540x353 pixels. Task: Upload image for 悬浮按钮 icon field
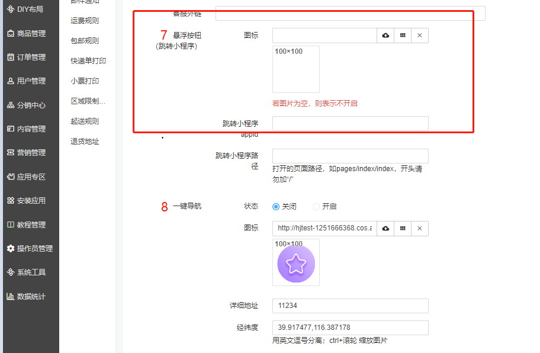click(385, 36)
